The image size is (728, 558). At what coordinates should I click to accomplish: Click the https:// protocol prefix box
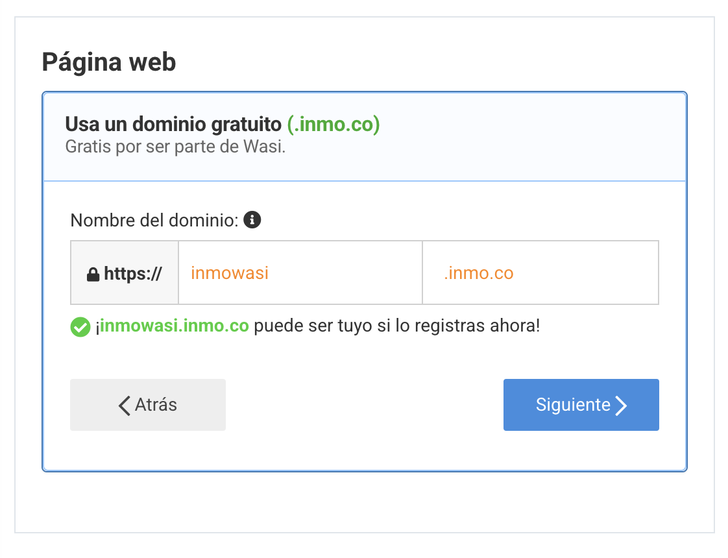pos(125,273)
